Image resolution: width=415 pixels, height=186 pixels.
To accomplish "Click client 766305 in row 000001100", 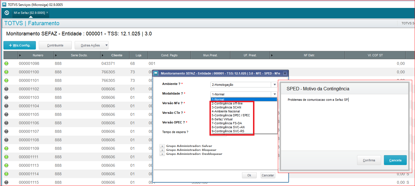I will click(x=108, y=72).
